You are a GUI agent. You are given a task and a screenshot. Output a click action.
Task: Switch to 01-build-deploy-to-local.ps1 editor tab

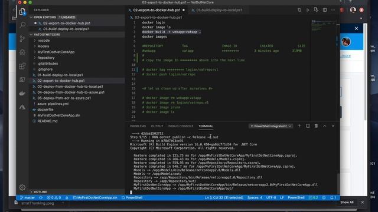(x=219, y=10)
